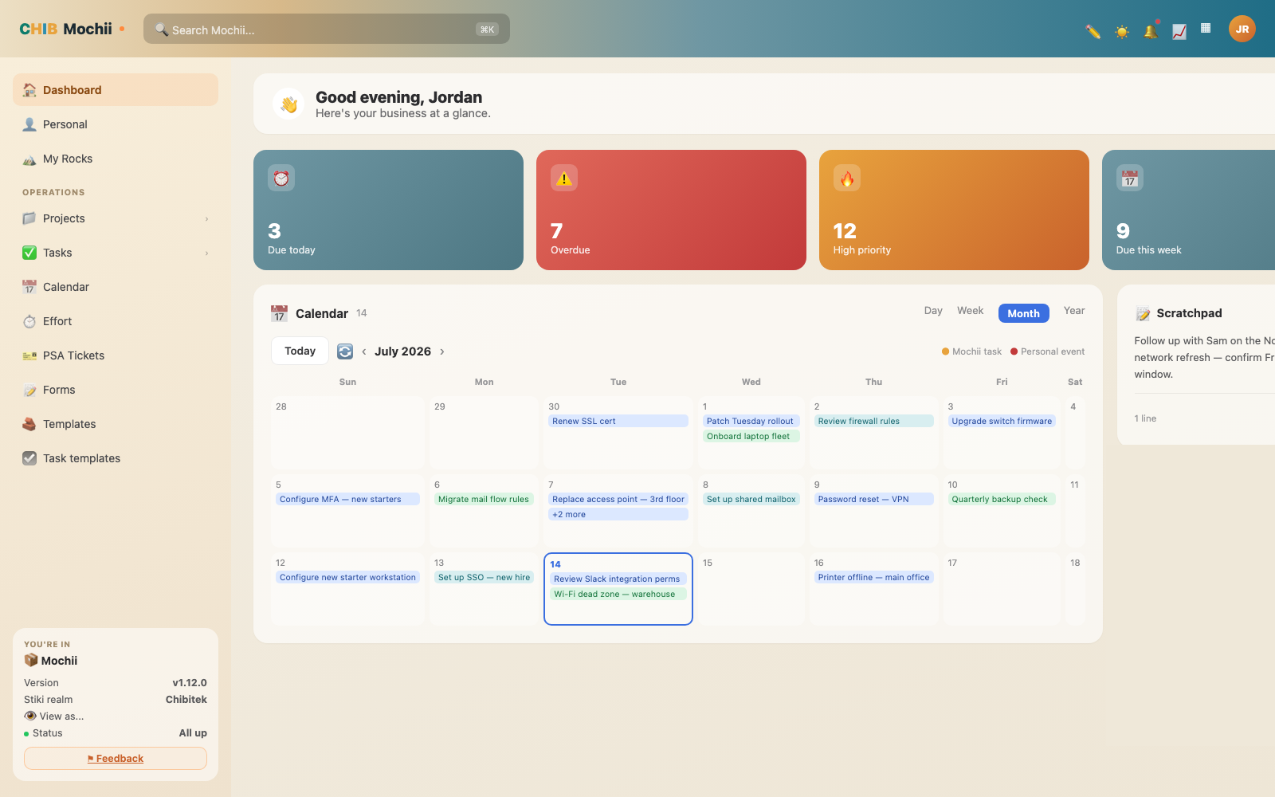Open the JR user avatar menu
The height and width of the screenshot is (797, 1275).
(1242, 29)
